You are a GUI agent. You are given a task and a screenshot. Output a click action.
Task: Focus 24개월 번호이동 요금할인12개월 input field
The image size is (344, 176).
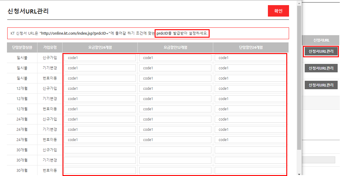175,140
